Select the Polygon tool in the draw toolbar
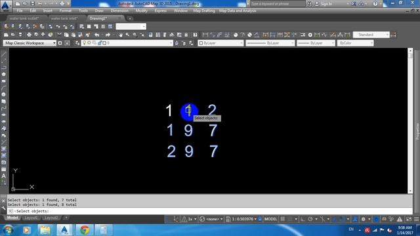 point(3,74)
